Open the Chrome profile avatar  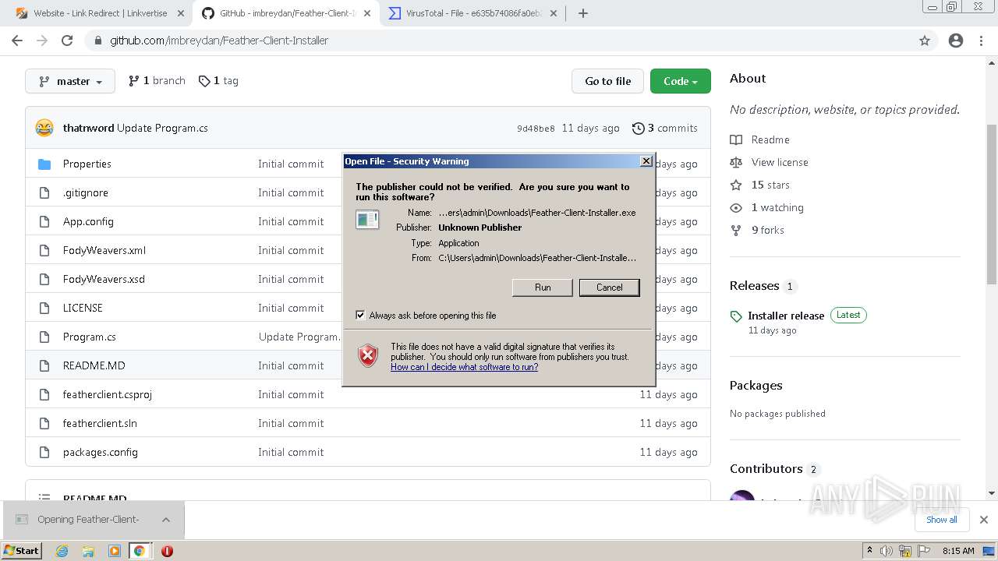956,41
